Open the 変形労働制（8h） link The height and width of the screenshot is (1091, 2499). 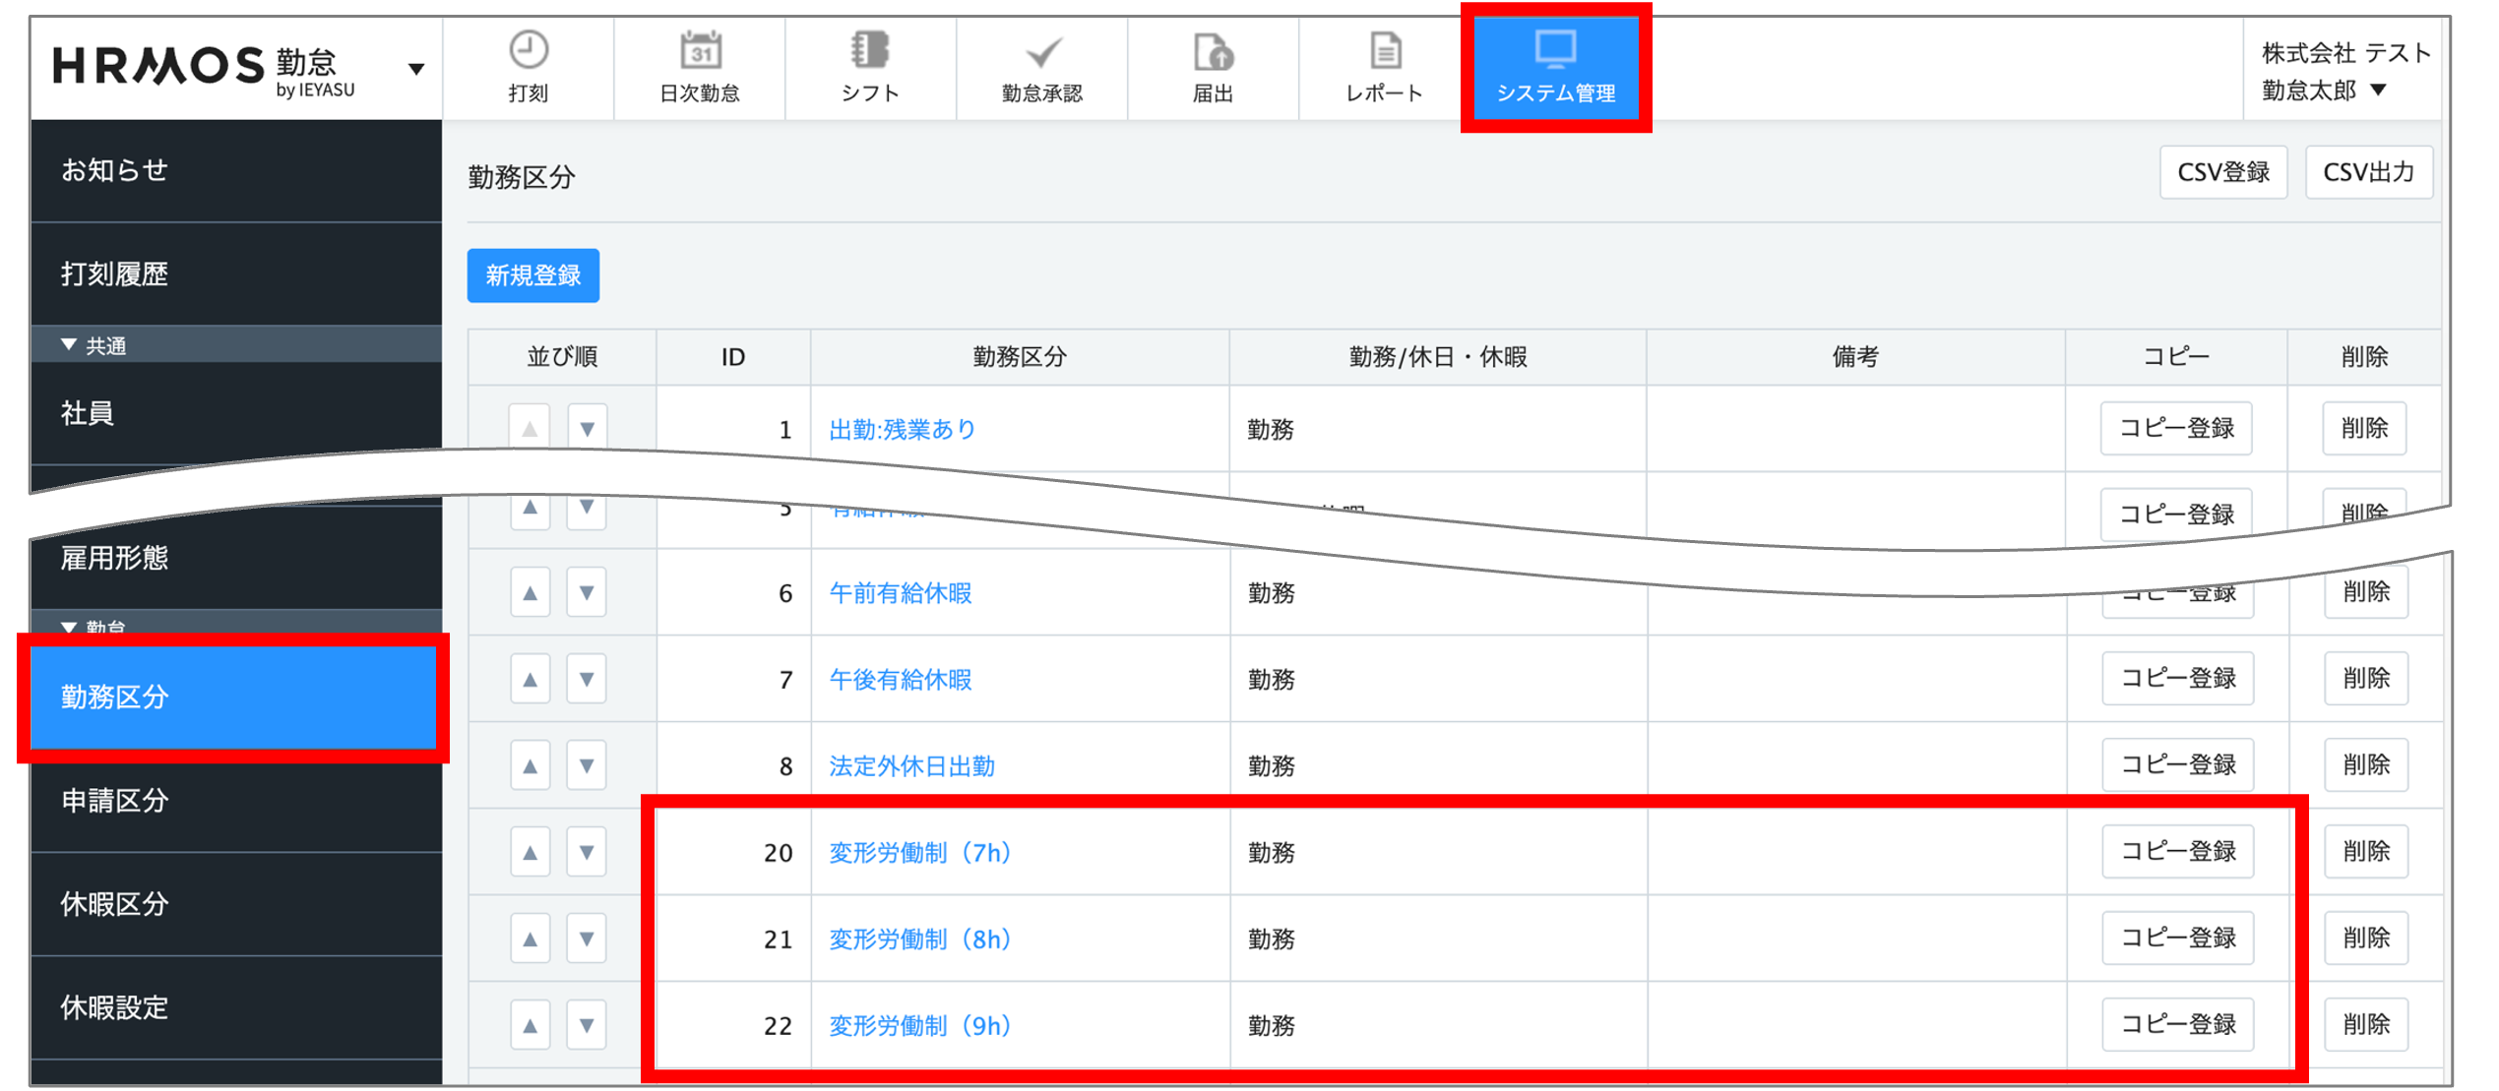click(x=919, y=939)
